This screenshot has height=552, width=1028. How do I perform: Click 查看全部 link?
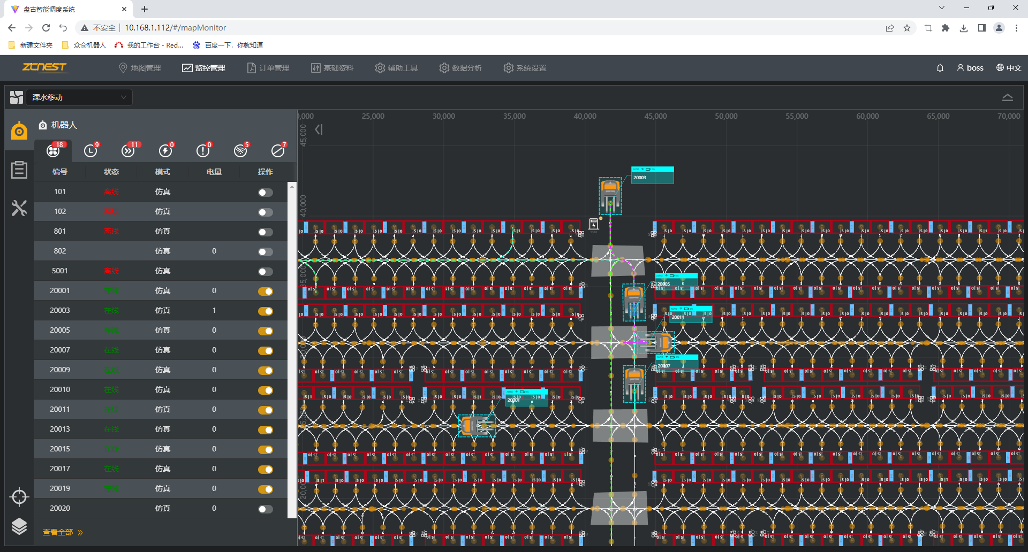(63, 533)
